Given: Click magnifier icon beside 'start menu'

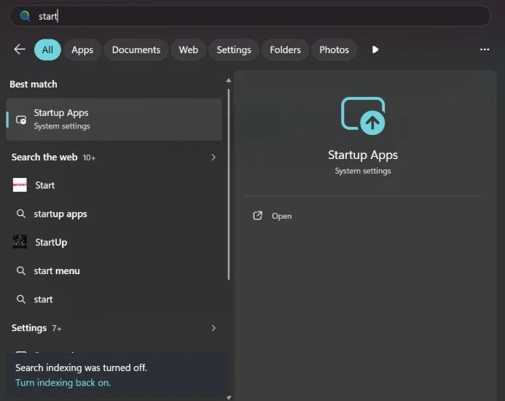Looking at the screenshot, I should (x=21, y=270).
